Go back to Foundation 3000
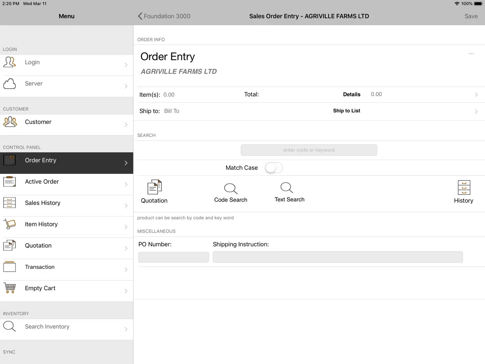The image size is (485, 364). 164,16
